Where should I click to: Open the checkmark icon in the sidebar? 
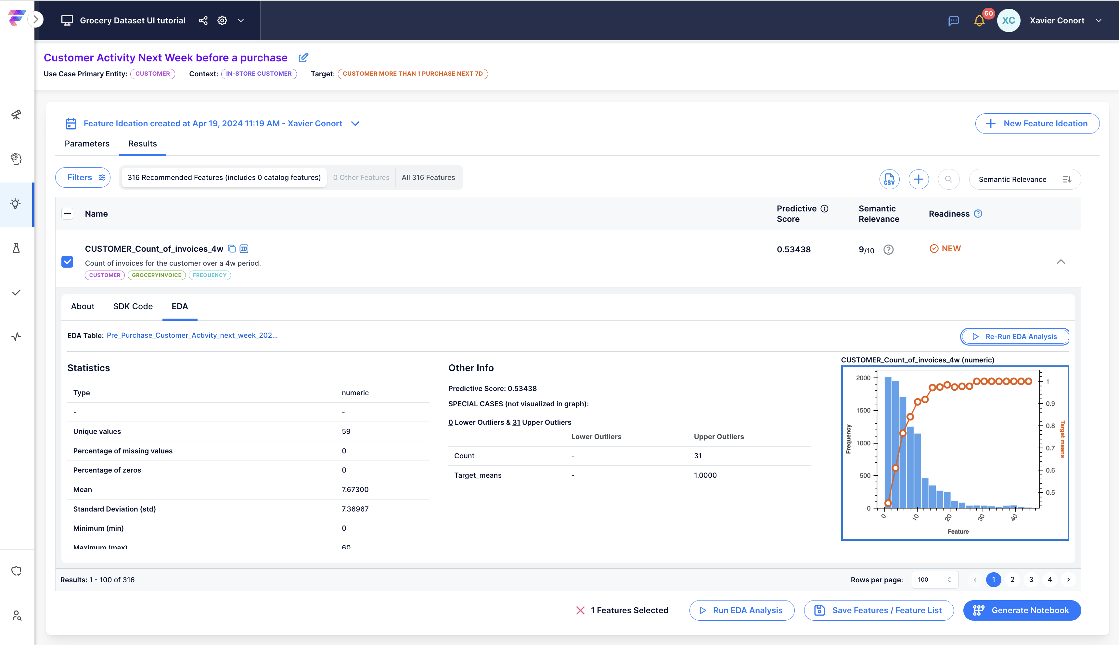pos(16,292)
